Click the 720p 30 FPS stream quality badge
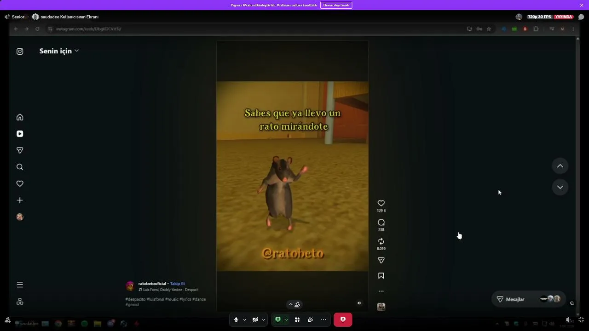 click(x=540, y=17)
